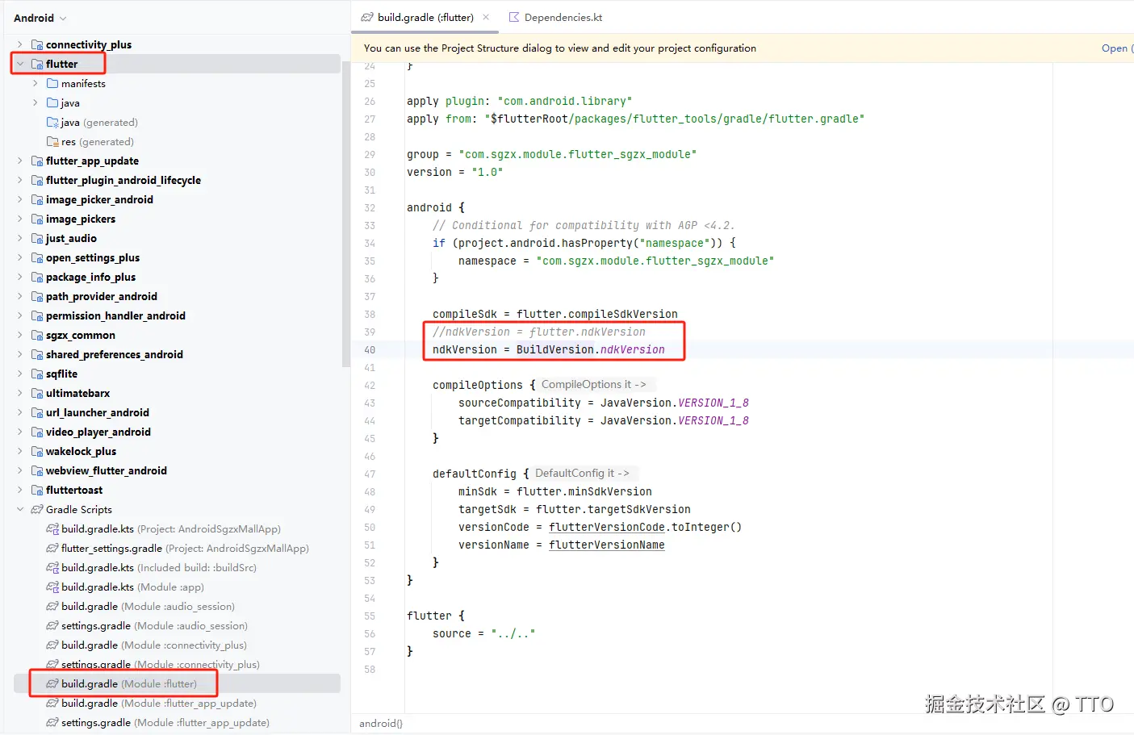Collapse the flutter module node
Viewport: 1134px width, 735px height.
click(x=19, y=64)
